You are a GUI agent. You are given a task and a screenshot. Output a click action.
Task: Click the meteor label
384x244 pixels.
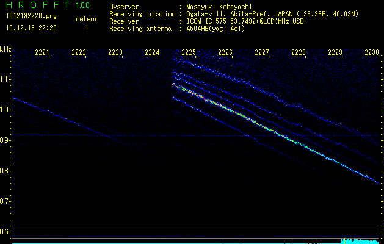tap(87, 19)
